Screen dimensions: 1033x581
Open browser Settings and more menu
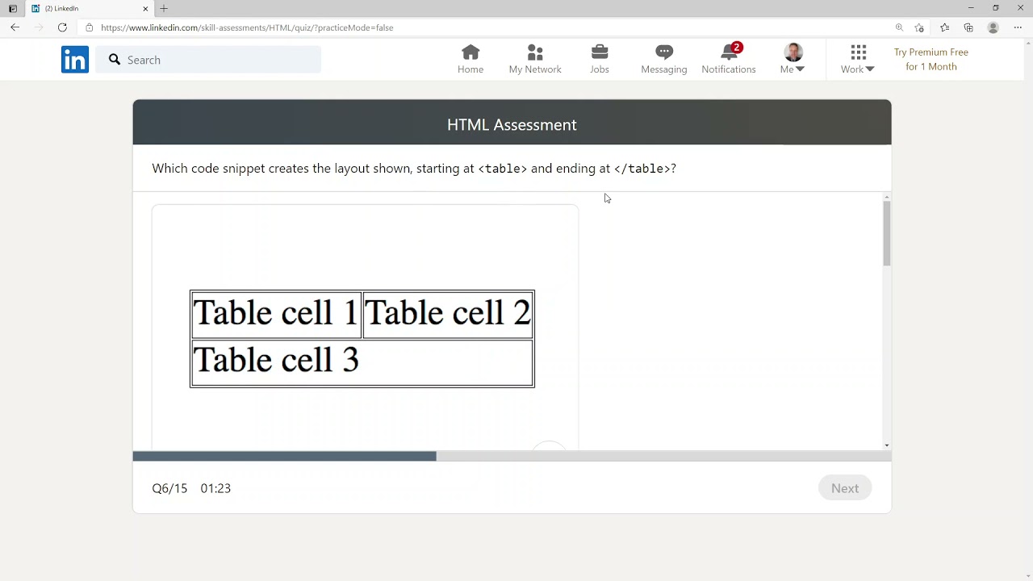pyautogui.click(x=1018, y=27)
